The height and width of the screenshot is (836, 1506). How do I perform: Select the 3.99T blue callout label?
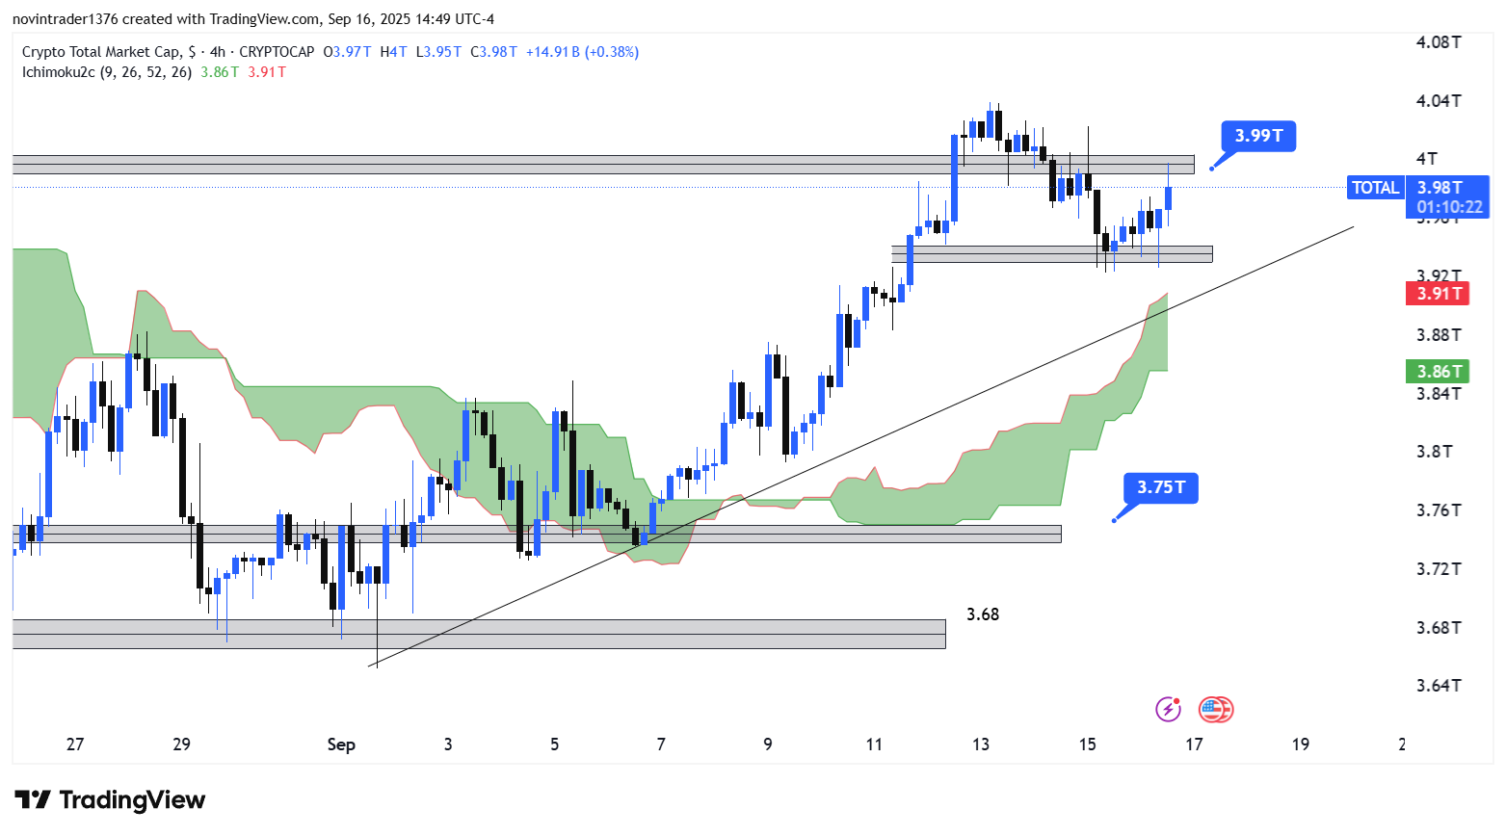[1257, 136]
